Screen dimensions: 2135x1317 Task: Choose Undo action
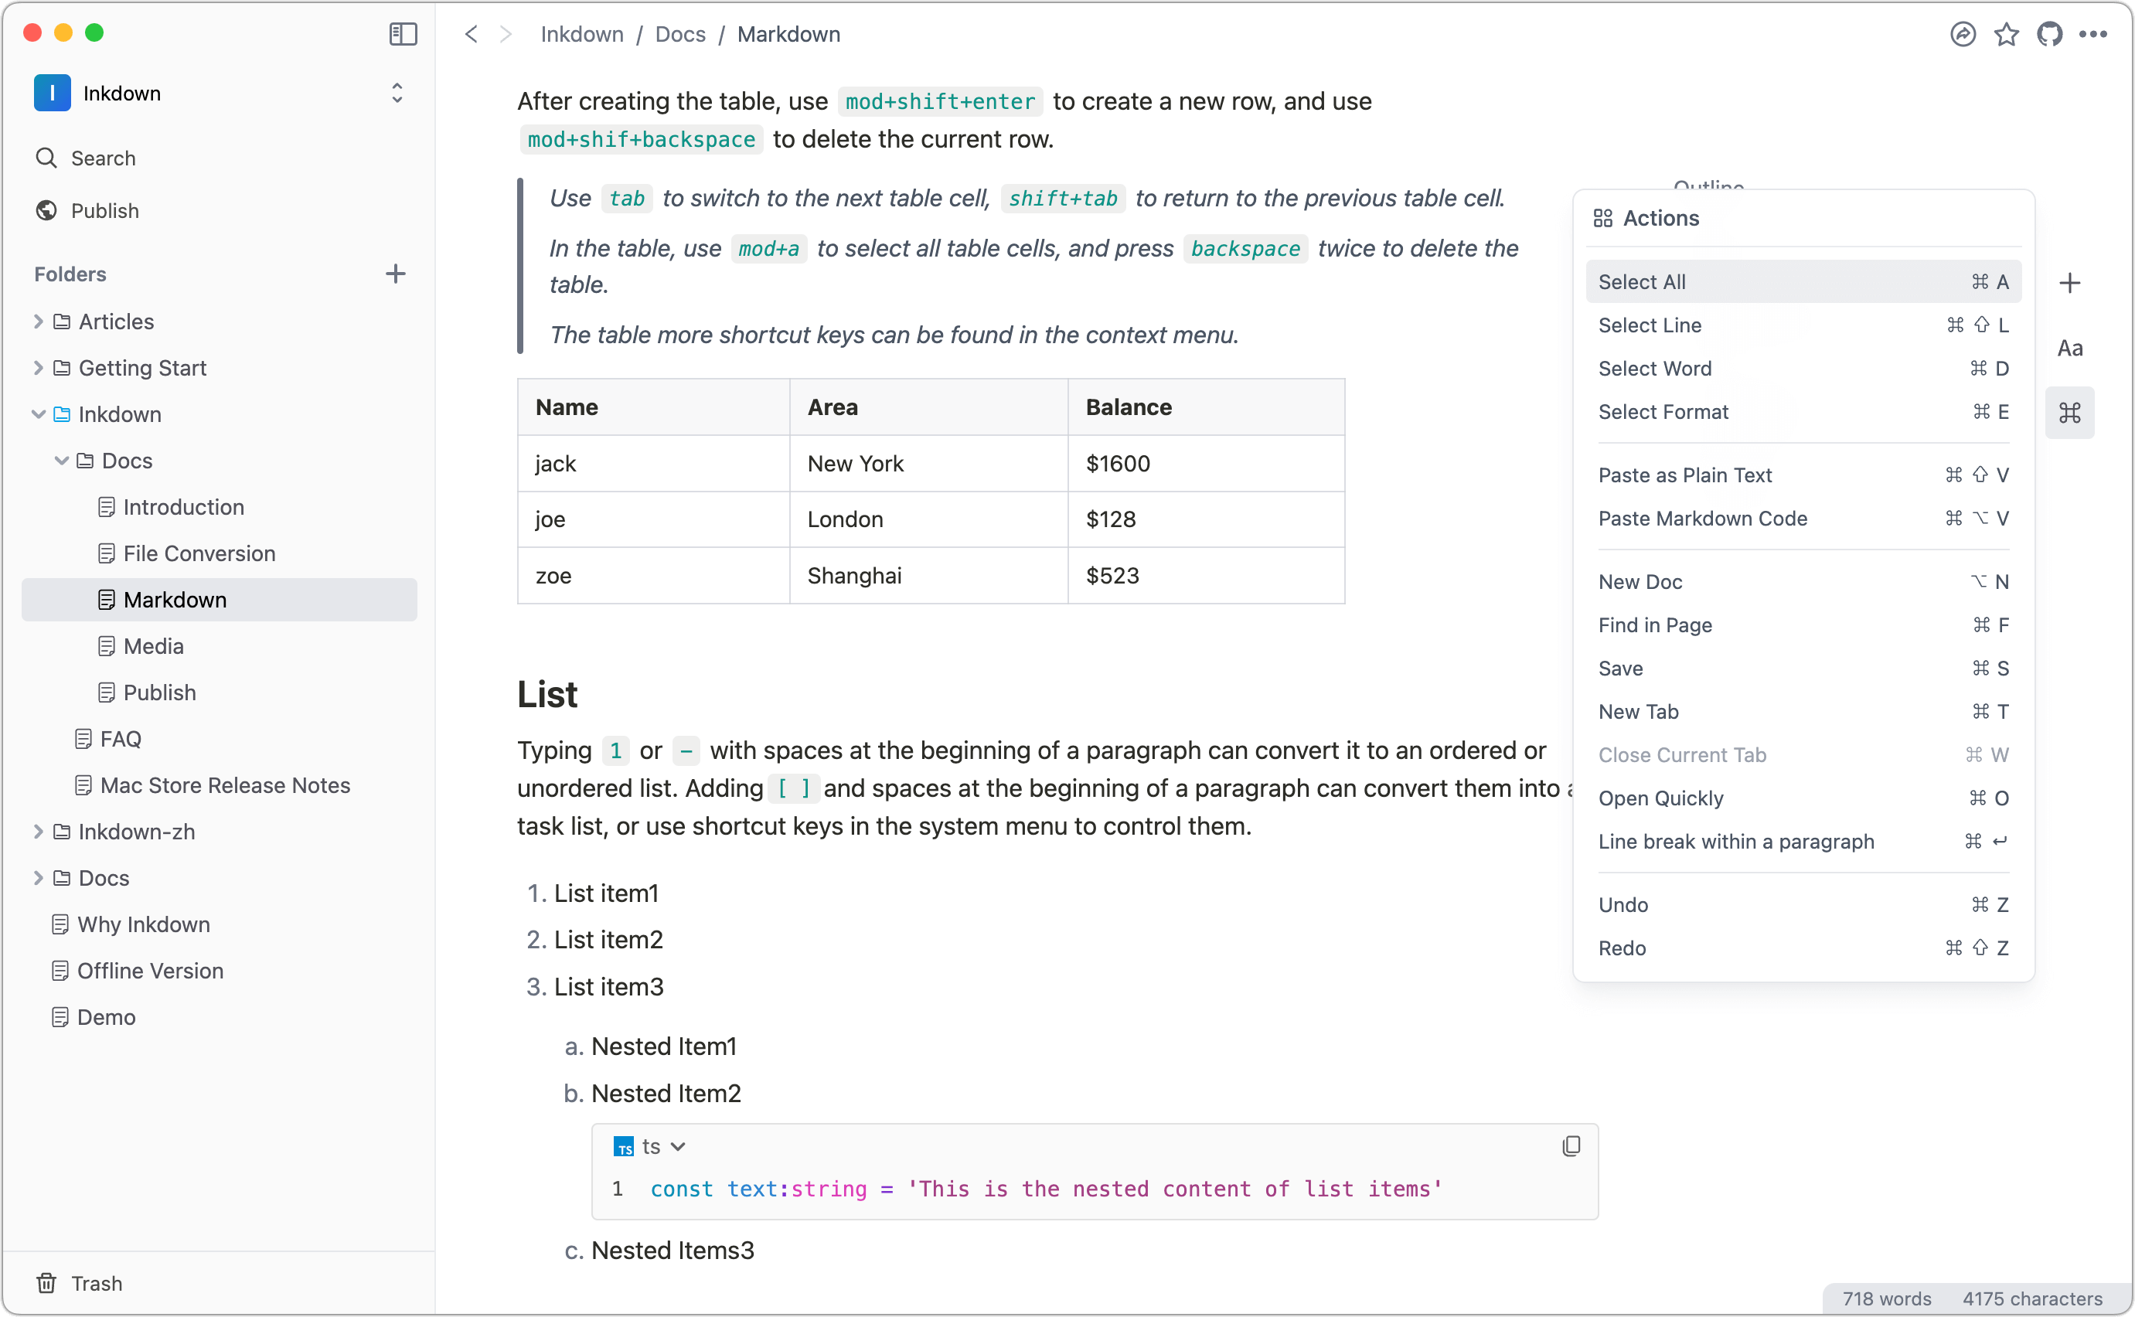tap(1803, 904)
